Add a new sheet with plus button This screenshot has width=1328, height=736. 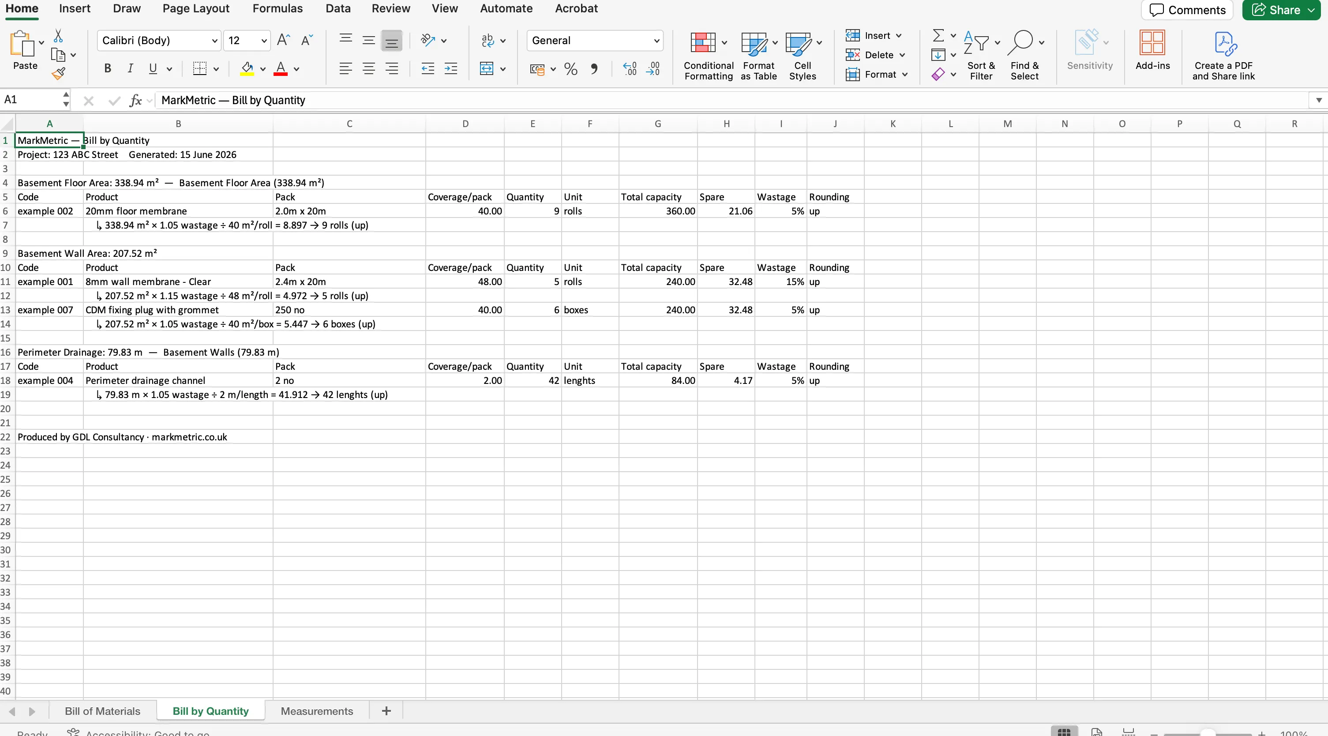tap(386, 711)
